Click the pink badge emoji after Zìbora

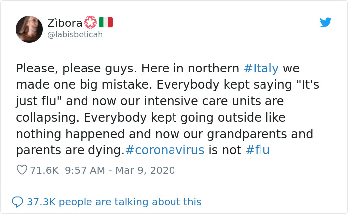tap(90, 22)
